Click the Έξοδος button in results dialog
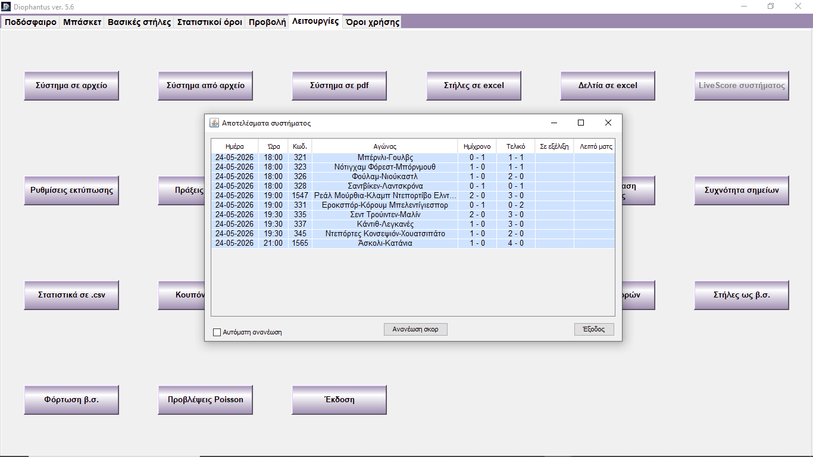The width and height of the screenshot is (813, 457). pos(594,329)
